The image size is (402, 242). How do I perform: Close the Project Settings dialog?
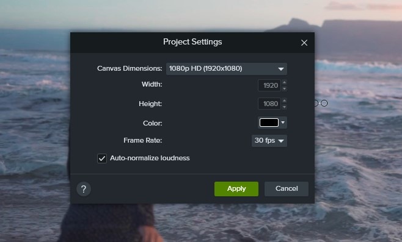[304, 43]
